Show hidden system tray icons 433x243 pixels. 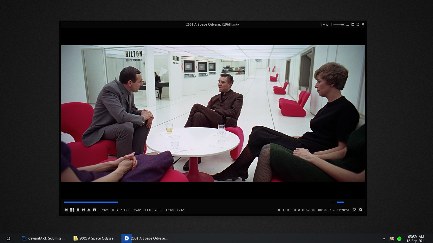point(384,239)
